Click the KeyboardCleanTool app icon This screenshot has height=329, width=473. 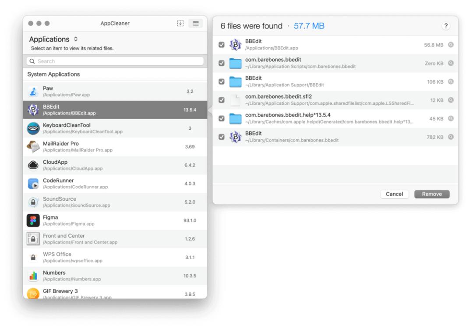(33, 128)
